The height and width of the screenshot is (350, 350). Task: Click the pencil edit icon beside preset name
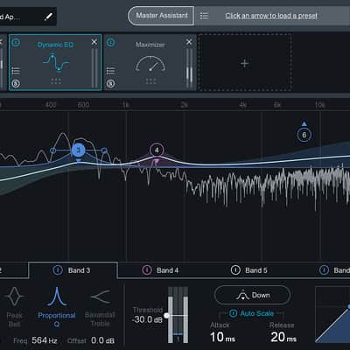tap(48, 17)
